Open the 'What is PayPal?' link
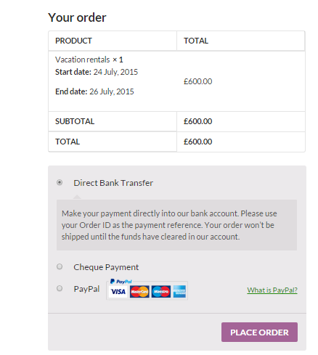 [272, 290]
